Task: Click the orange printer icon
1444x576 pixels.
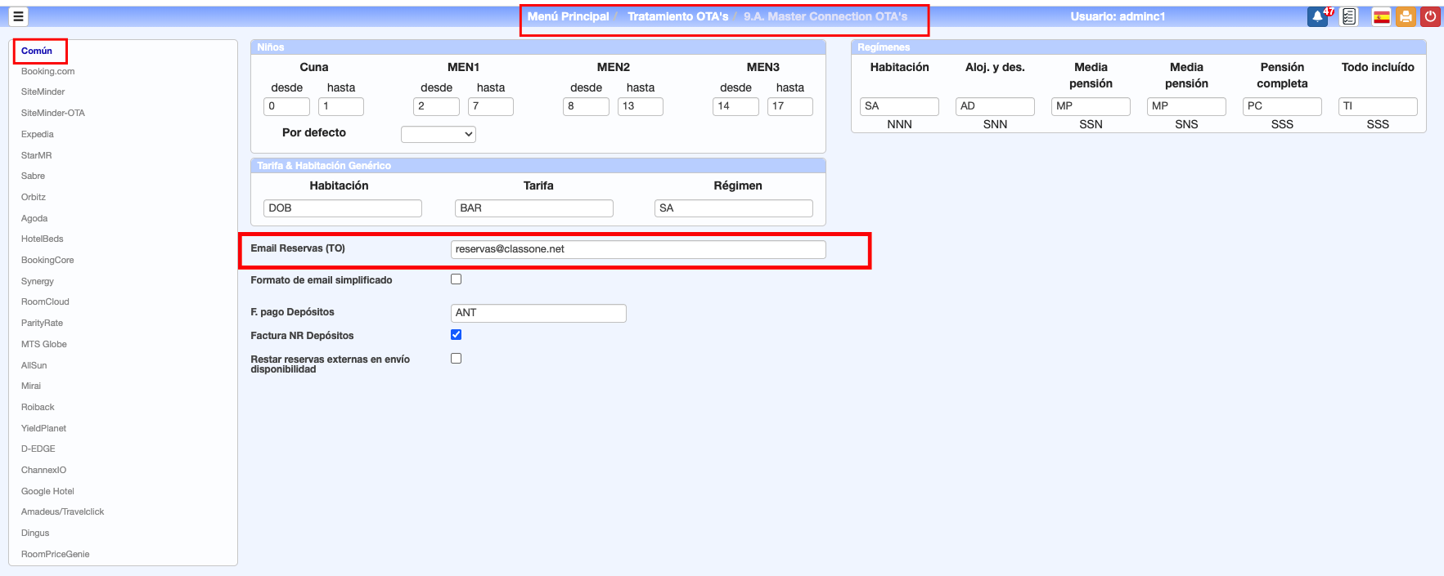Action: [x=1406, y=17]
